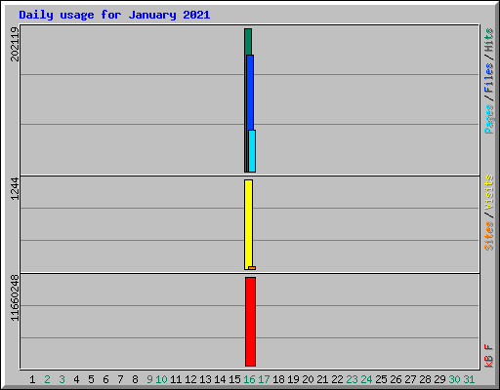Click day 21 on the x-axis
Screen dimensions: 500x390
pyautogui.click(x=322, y=379)
